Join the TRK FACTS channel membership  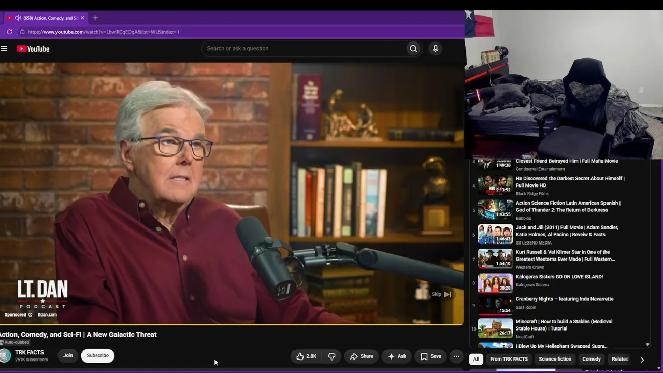pyautogui.click(x=68, y=355)
